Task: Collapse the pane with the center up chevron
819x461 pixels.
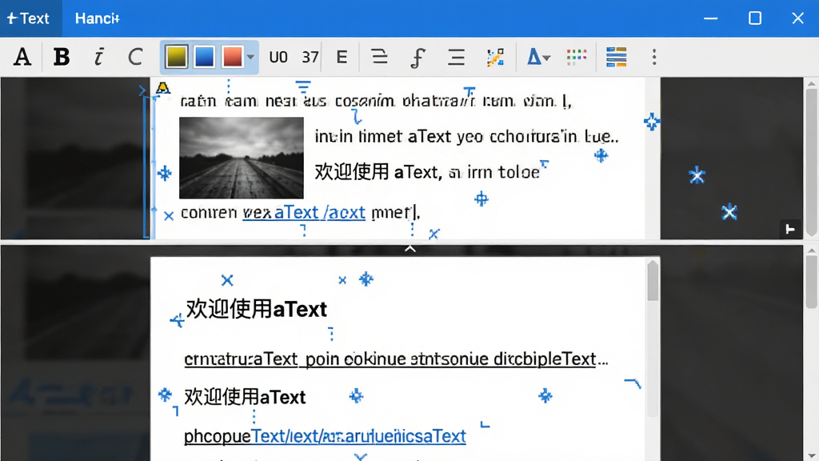Action: pyautogui.click(x=410, y=249)
